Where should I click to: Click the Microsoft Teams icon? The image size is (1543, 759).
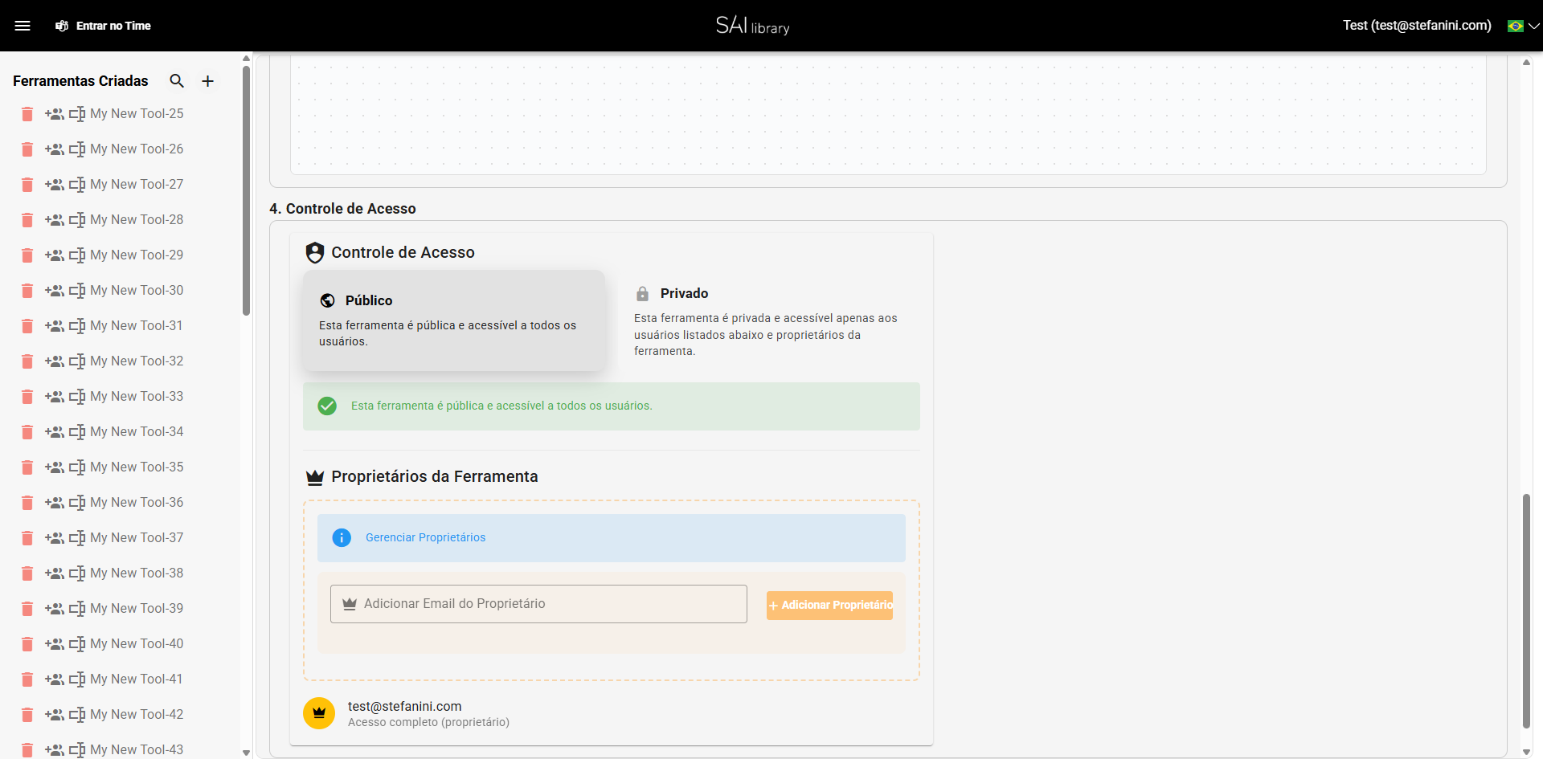click(x=62, y=26)
